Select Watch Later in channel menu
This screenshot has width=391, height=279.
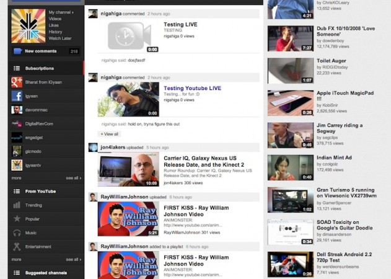(x=60, y=38)
